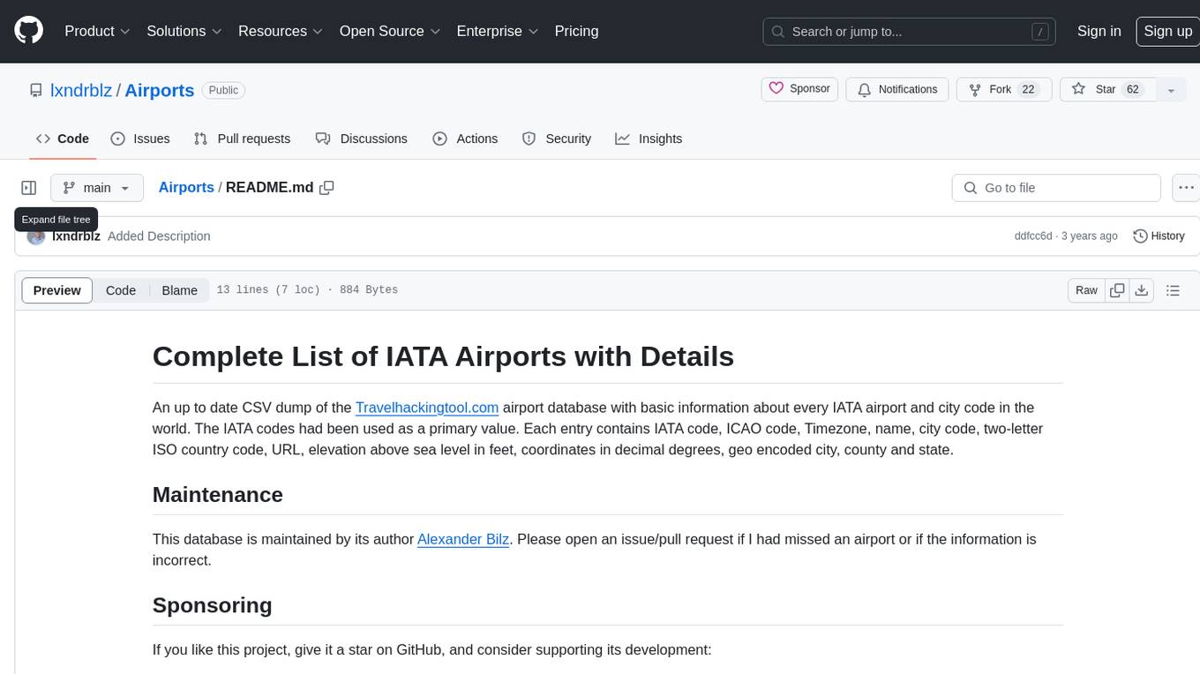Open the GitHub home logo

point(28,31)
